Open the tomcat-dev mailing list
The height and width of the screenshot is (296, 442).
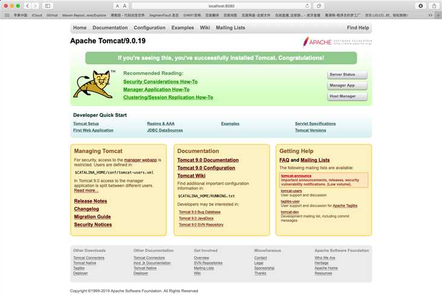[x=290, y=212]
